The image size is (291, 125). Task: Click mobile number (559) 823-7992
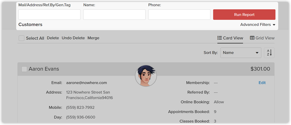click(x=80, y=108)
